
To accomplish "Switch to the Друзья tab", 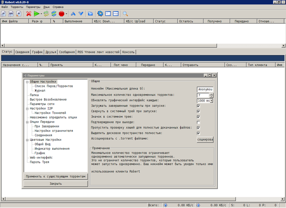I will [51, 52].
